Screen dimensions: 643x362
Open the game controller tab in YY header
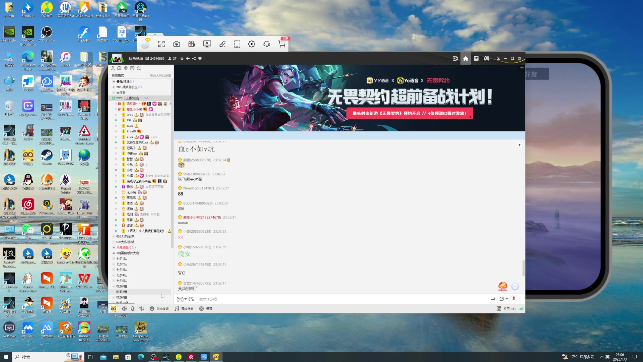click(x=487, y=59)
